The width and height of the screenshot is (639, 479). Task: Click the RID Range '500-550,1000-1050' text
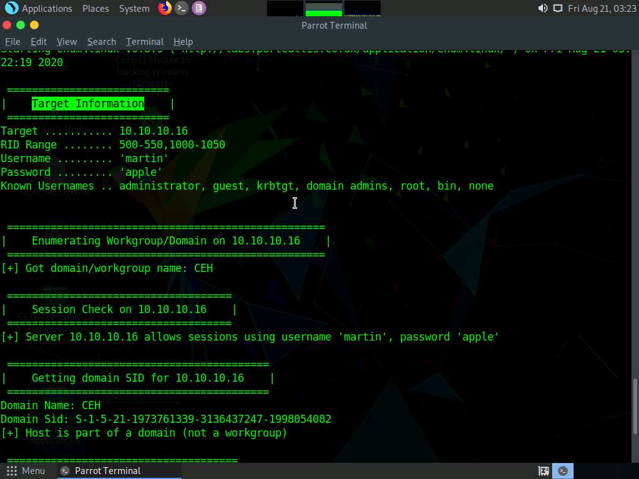(x=172, y=145)
